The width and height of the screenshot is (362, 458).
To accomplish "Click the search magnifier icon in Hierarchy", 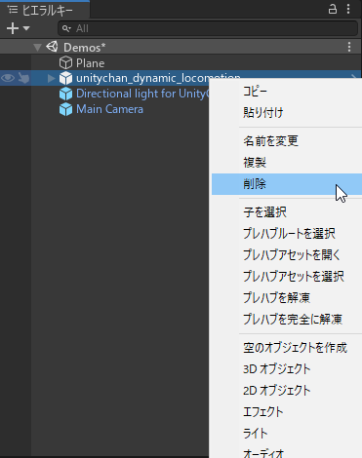I will (66, 28).
